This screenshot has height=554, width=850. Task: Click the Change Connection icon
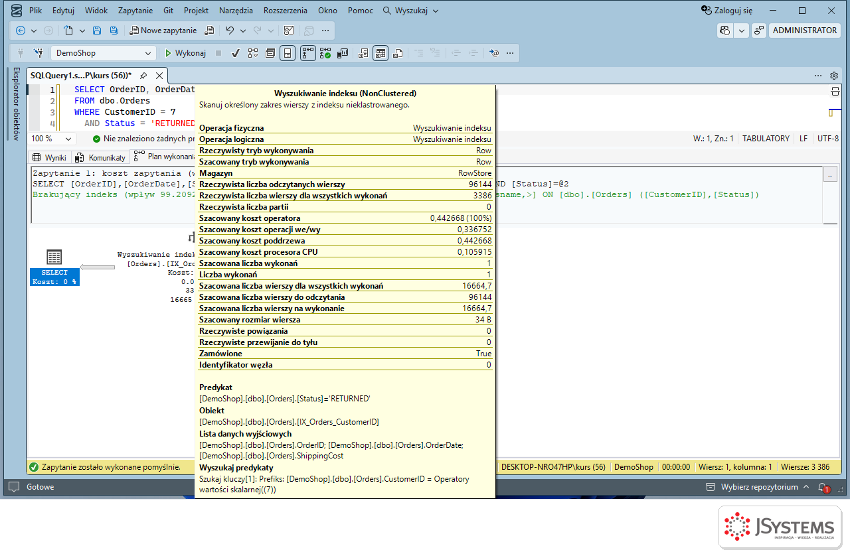pos(39,53)
